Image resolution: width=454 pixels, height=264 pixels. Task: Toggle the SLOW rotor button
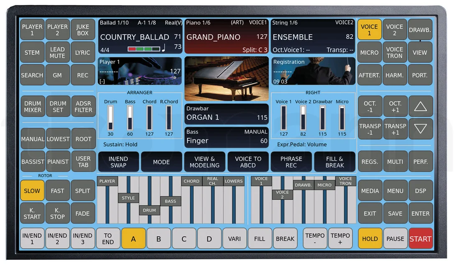tap(32, 190)
